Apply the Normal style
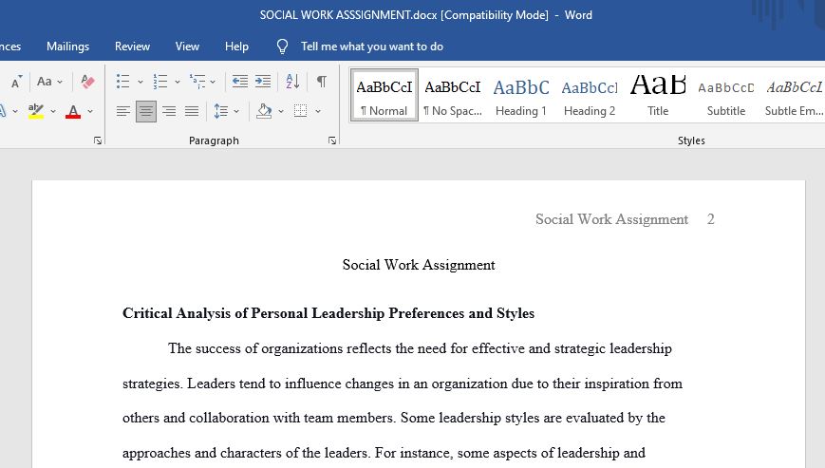 [384, 95]
